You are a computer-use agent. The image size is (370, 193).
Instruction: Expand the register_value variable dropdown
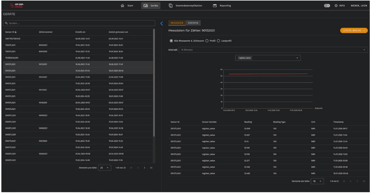[x=268, y=58]
